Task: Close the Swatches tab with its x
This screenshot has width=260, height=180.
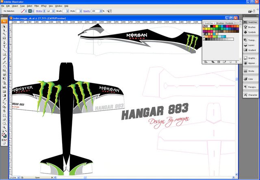Action: pyautogui.click(x=214, y=23)
